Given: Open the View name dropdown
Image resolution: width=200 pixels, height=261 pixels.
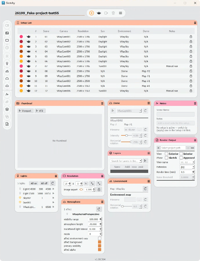Looking at the screenshot, I should [187, 162].
